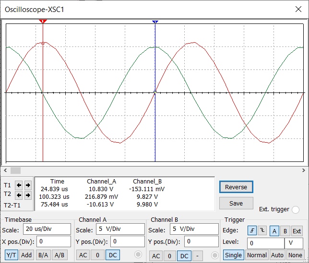Image resolution: width=309 pixels, height=263 pixels.
Task: Click Channel_B T2 reading 9.827 V
Action: pyautogui.click(x=147, y=197)
